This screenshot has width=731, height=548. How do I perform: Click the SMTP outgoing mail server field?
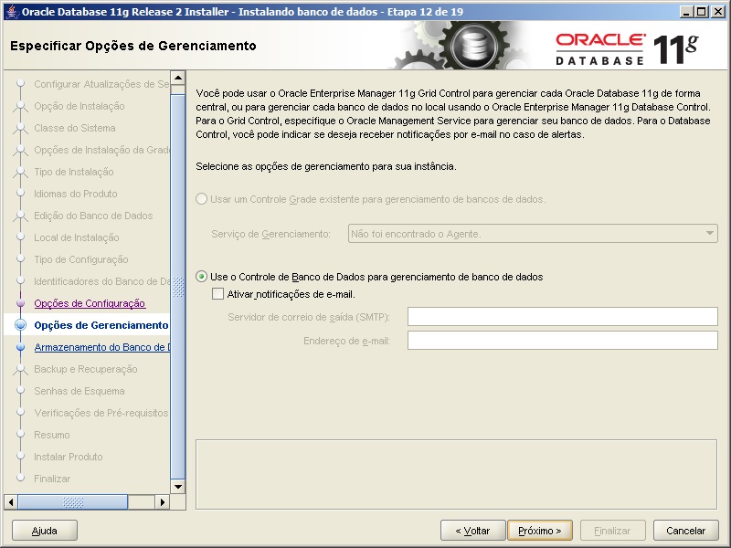pos(563,317)
